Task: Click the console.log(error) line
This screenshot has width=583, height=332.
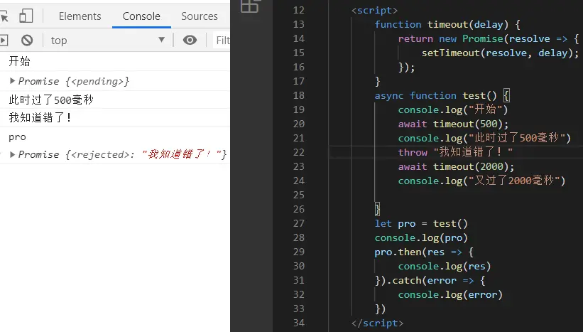Action: pyautogui.click(x=450, y=295)
